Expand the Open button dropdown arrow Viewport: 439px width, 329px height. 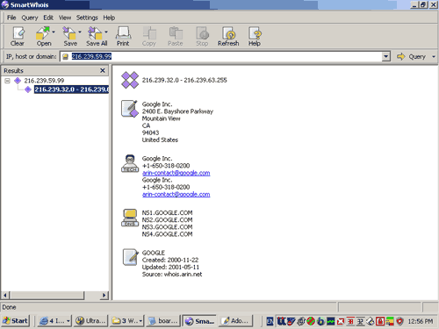tap(54, 32)
